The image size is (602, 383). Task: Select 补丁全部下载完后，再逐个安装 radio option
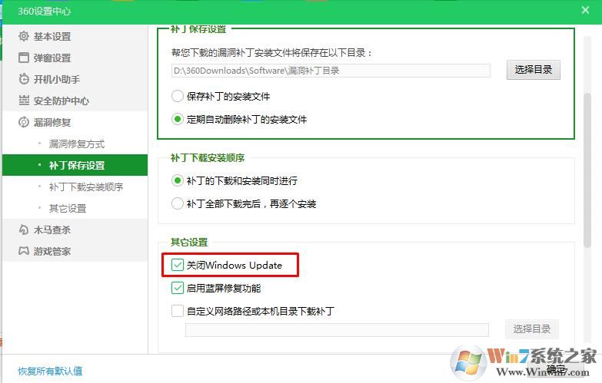[x=178, y=203]
